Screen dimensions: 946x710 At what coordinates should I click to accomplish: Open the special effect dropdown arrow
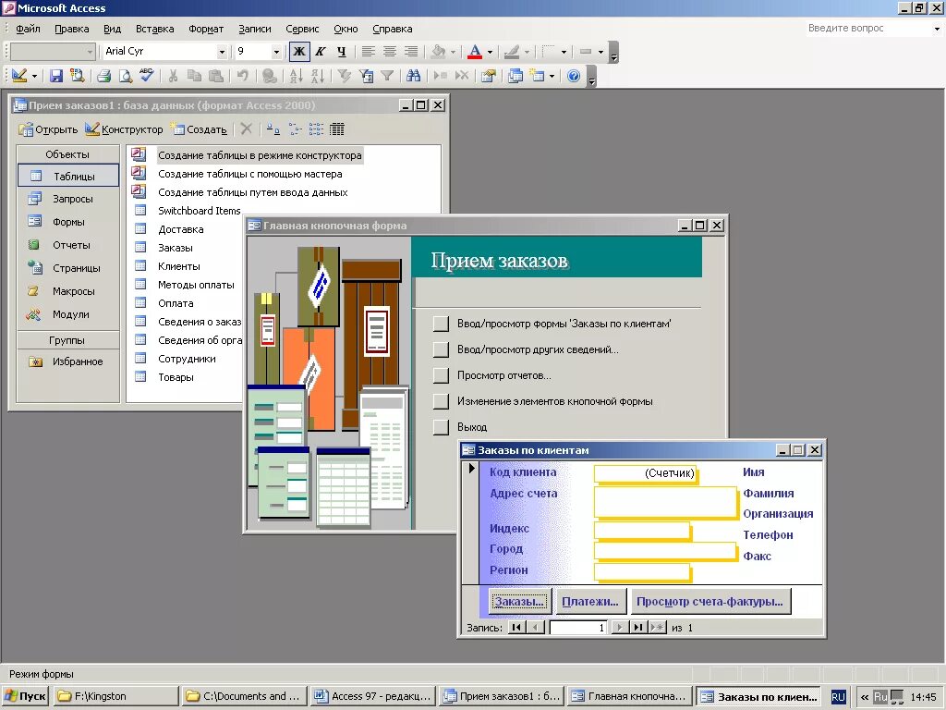coord(600,52)
